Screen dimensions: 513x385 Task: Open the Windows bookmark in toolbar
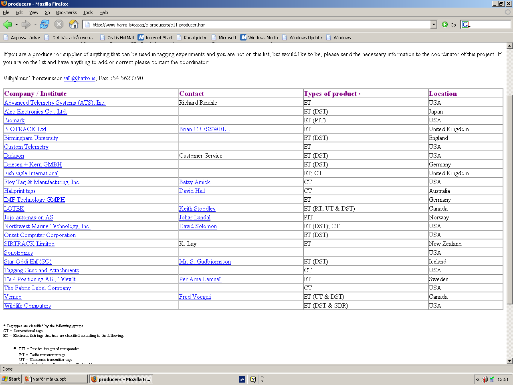click(339, 38)
